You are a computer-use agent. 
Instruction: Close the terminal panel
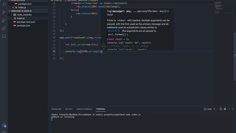coord(233,109)
